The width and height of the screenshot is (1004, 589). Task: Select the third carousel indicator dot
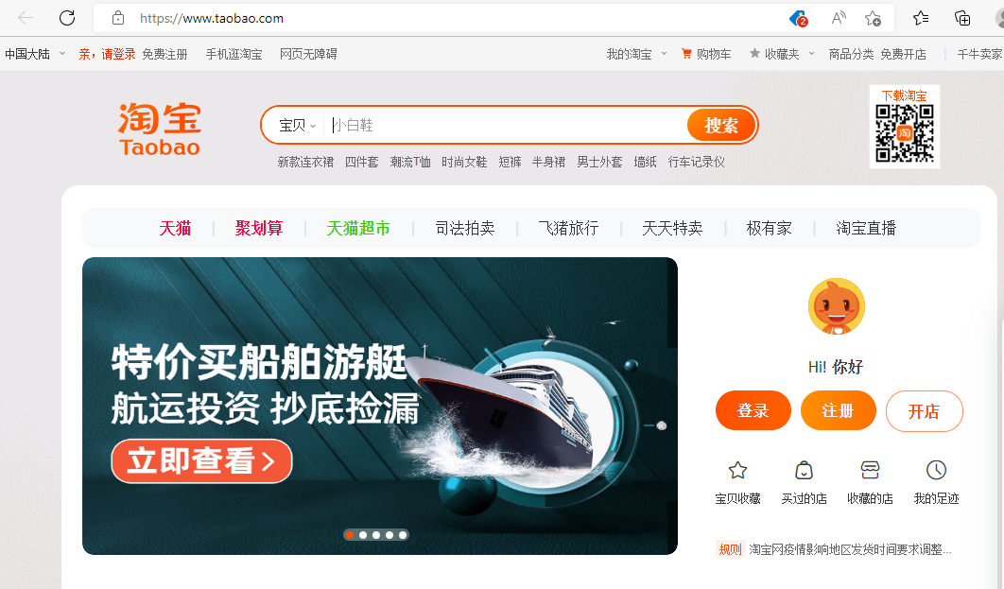pyautogui.click(x=376, y=535)
